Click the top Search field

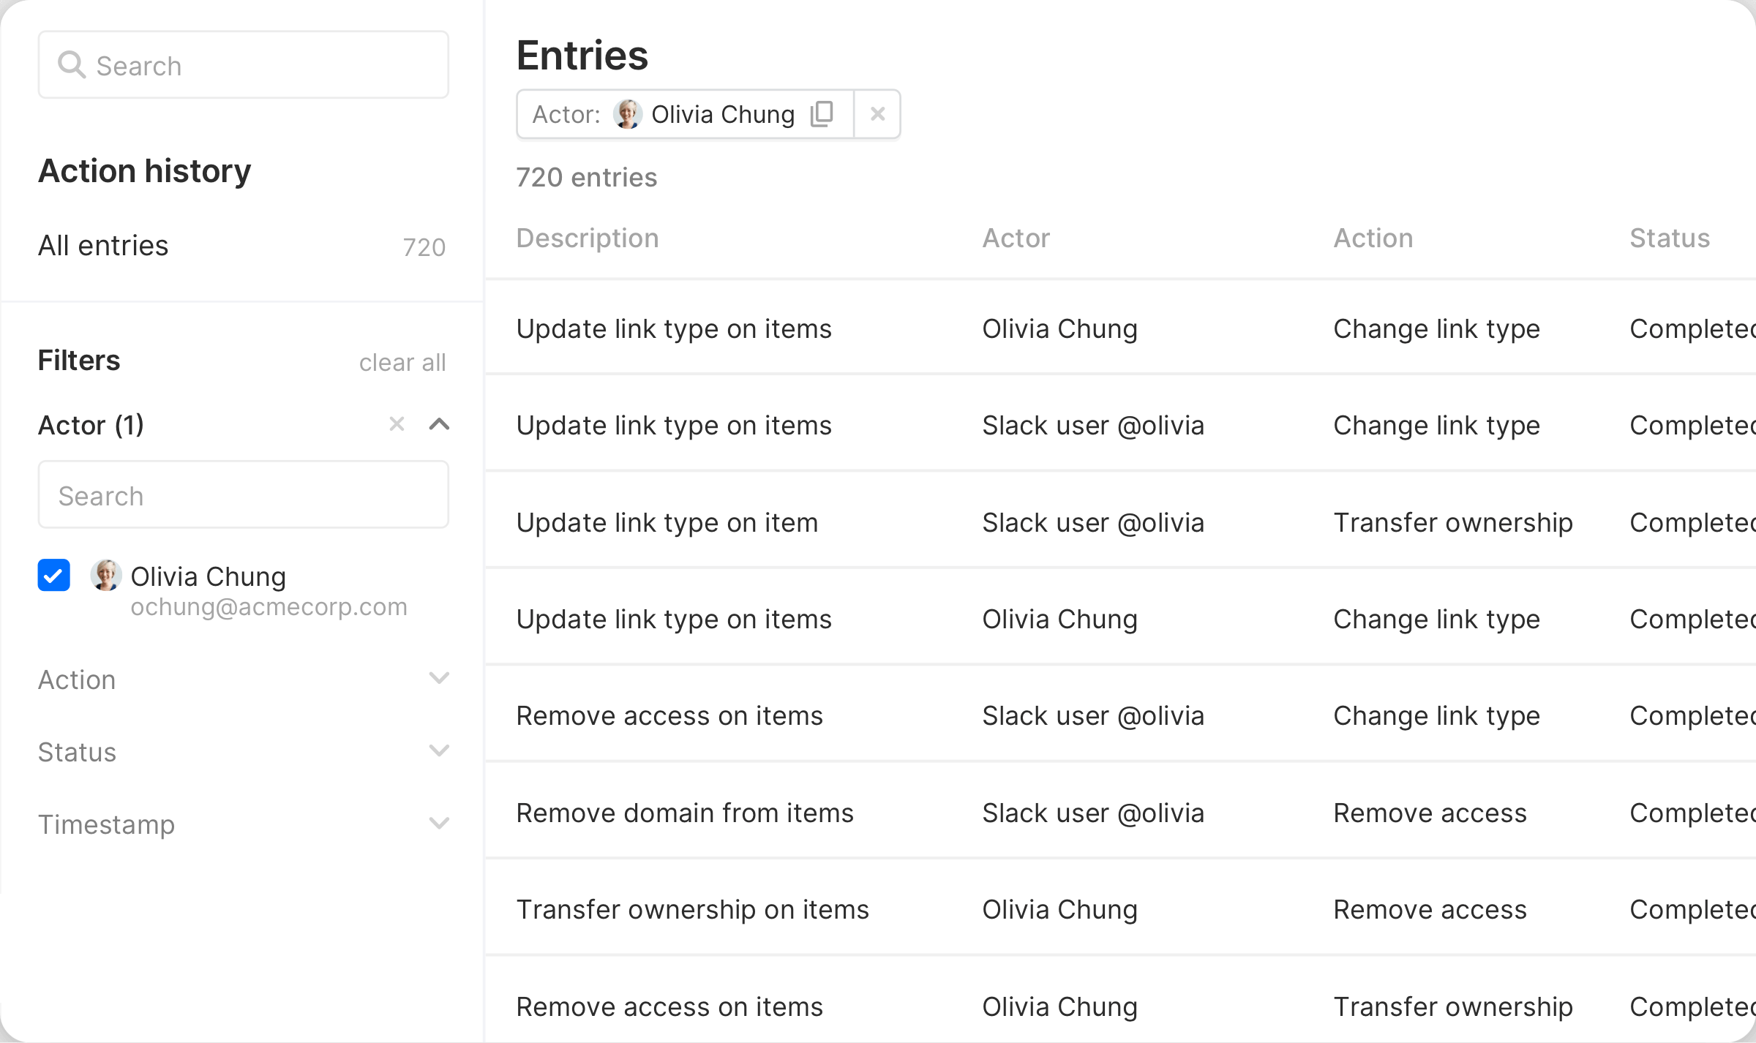pyautogui.click(x=243, y=64)
